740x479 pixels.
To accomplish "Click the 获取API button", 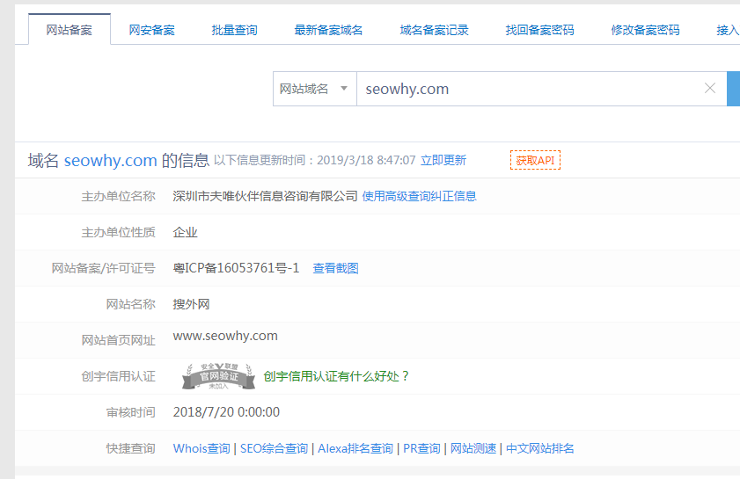I will (x=535, y=160).
